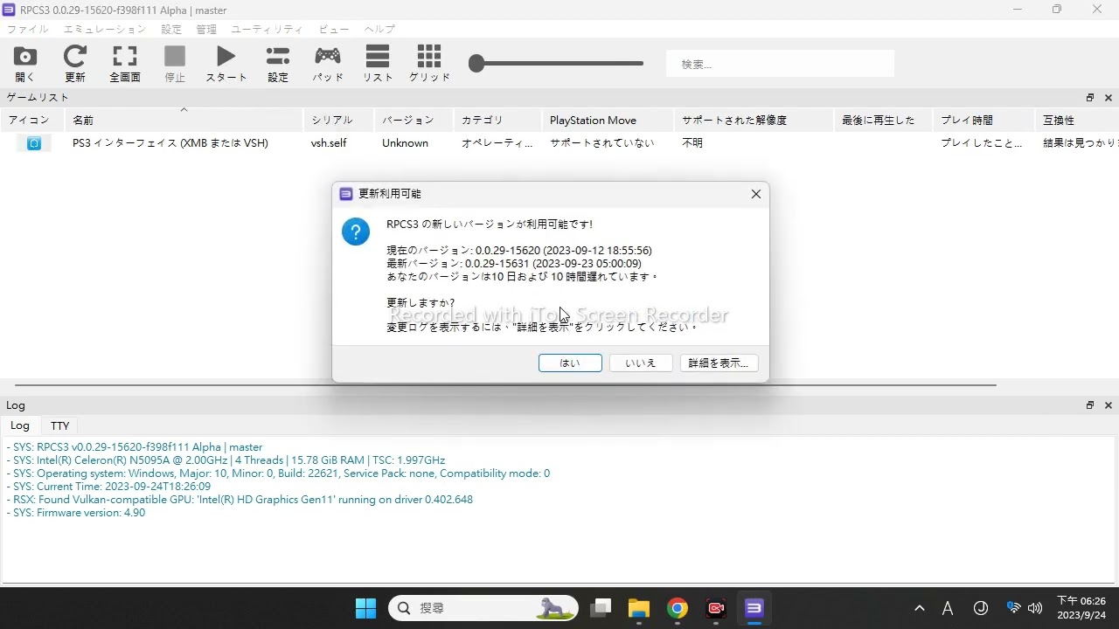Image resolution: width=1119 pixels, height=629 pixels.
Task: Switch to the Log tab
Action: click(x=19, y=425)
